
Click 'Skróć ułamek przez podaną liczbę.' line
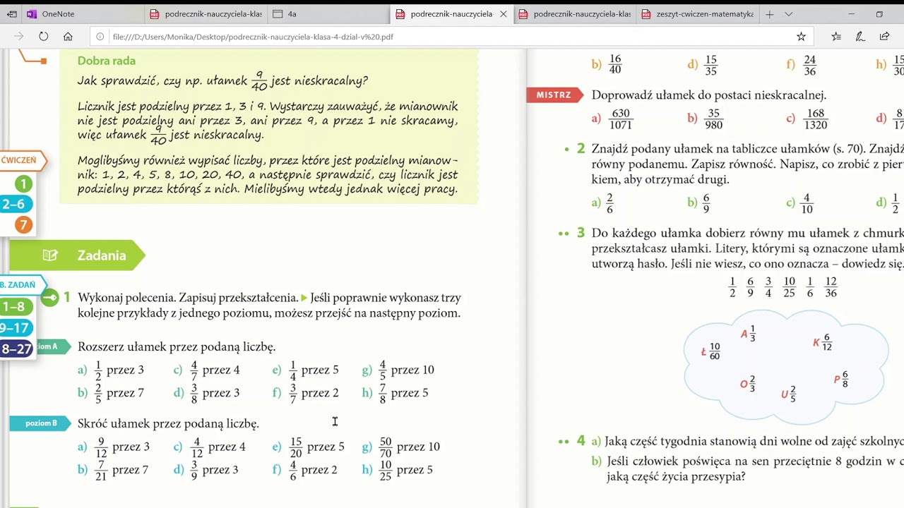coord(168,424)
